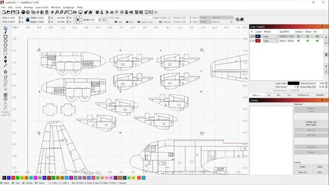Screen dimensions: 329x185
Task: Toggle the aspect ratio lock icon
Action: 28,20
